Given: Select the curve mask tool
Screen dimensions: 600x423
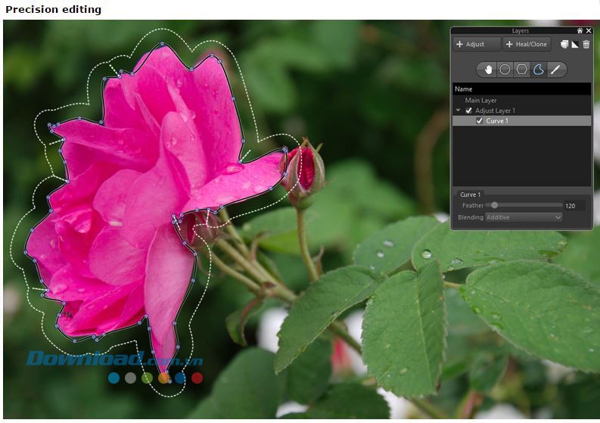Looking at the screenshot, I should click(x=539, y=70).
